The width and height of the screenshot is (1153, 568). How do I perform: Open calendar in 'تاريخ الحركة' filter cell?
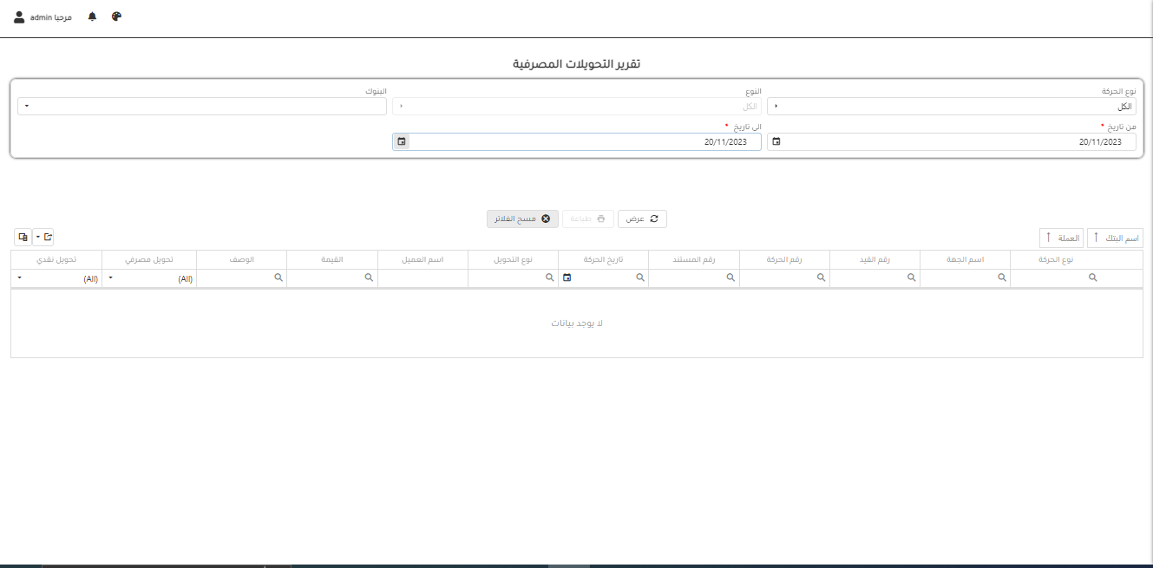(x=567, y=277)
